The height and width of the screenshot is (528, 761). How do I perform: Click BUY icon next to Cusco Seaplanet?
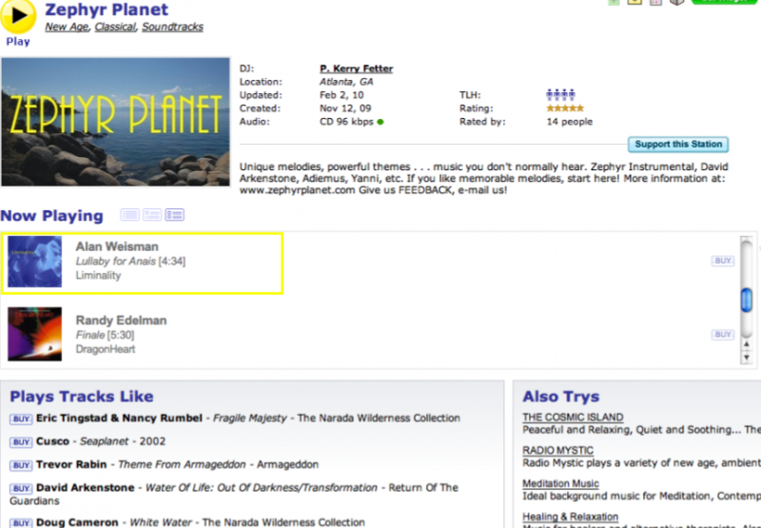pos(21,442)
